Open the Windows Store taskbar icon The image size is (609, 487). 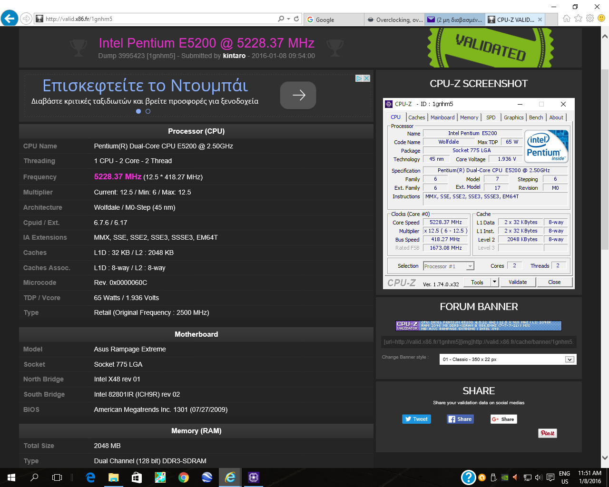(137, 477)
